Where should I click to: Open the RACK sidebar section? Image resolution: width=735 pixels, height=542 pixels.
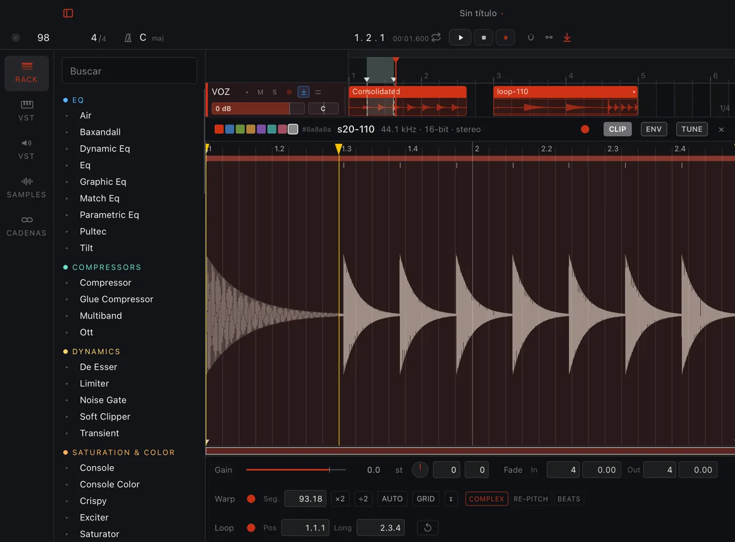[27, 73]
